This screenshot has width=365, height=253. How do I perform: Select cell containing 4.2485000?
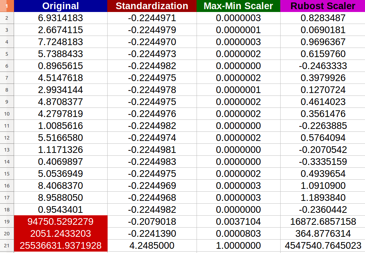point(152,246)
